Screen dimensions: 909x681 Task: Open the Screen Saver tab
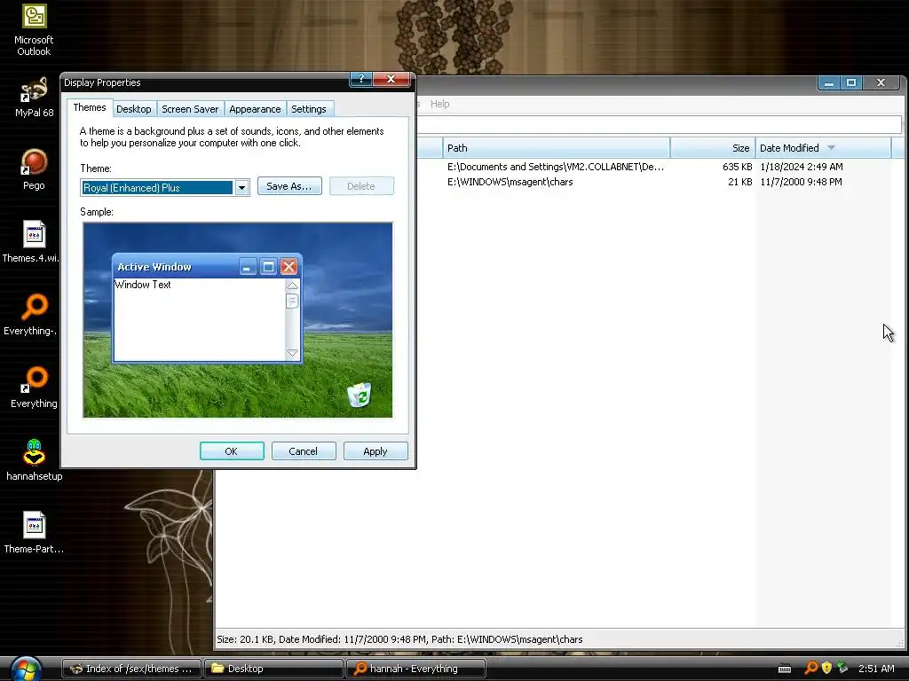[190, 109]
